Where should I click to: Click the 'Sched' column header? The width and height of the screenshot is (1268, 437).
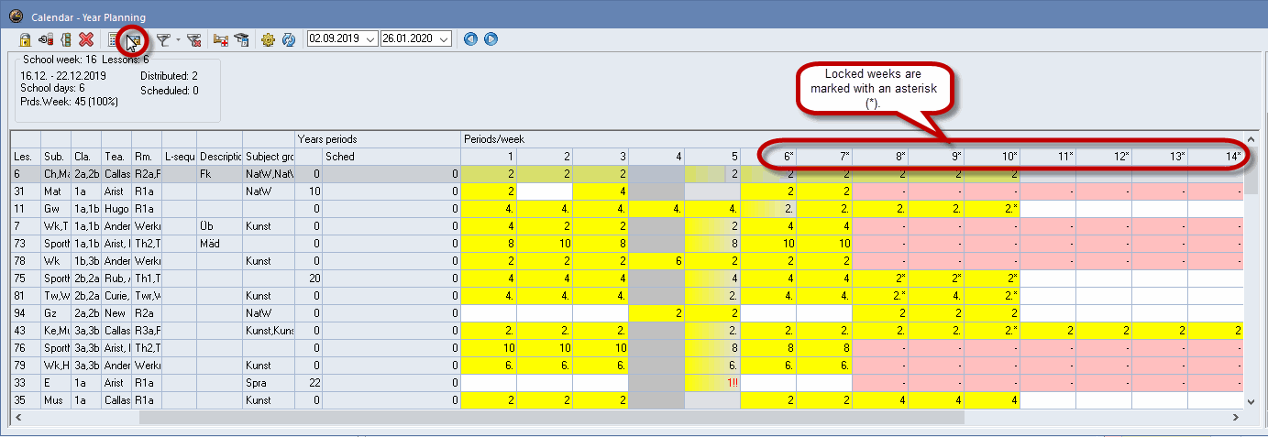[x=391, y=157]
